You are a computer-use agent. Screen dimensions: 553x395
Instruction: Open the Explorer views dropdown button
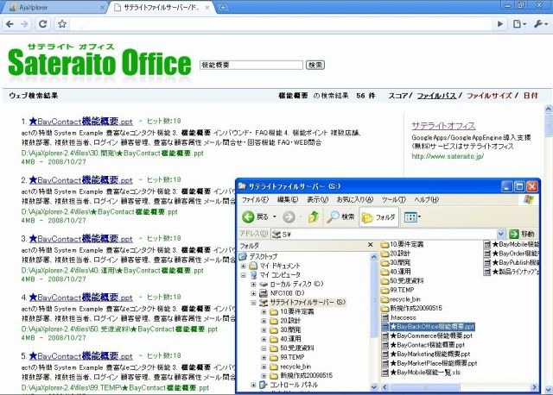(x=412, y=216)
